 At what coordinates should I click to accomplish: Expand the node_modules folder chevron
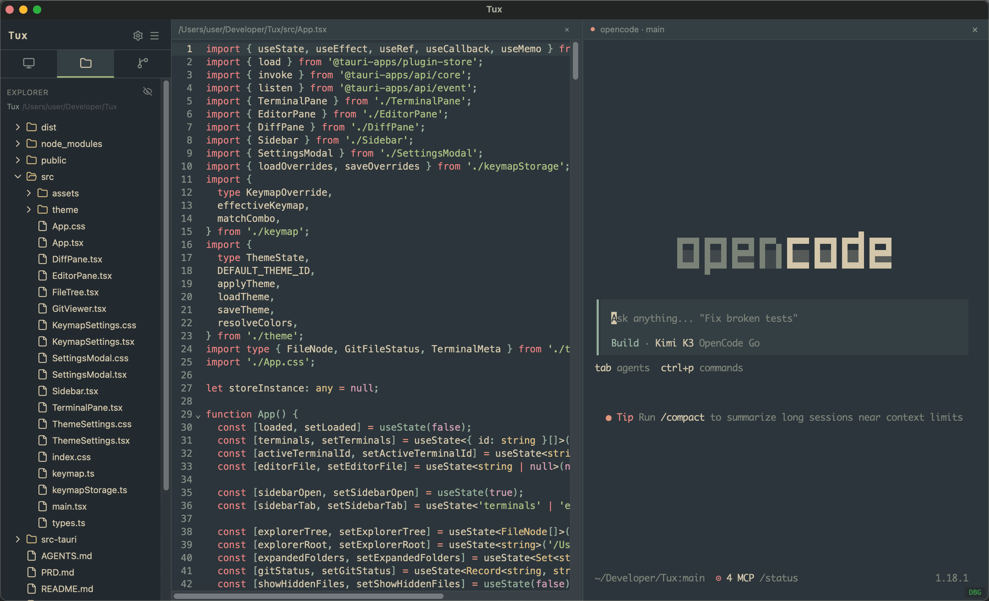(x=18, y=143)
